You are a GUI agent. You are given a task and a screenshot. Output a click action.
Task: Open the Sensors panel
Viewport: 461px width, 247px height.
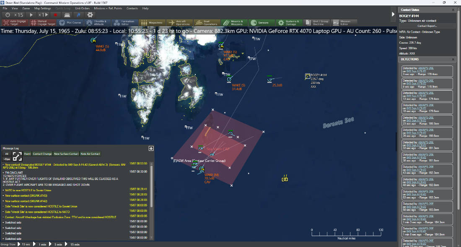(x=261, y=23)
